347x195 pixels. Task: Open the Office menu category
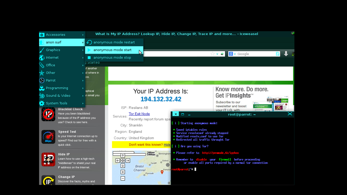(62, 65)
